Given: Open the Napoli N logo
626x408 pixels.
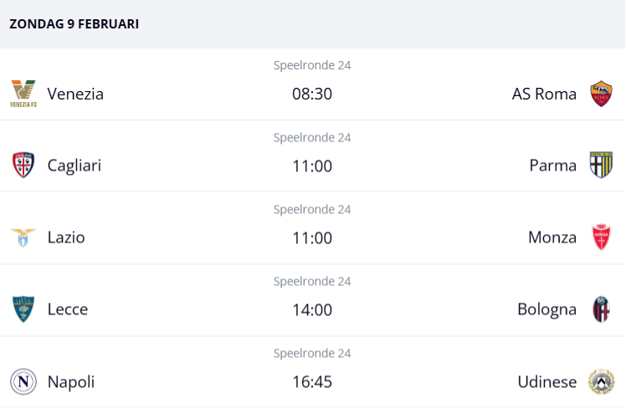Looking at the screenshot, I should [23, 381].
